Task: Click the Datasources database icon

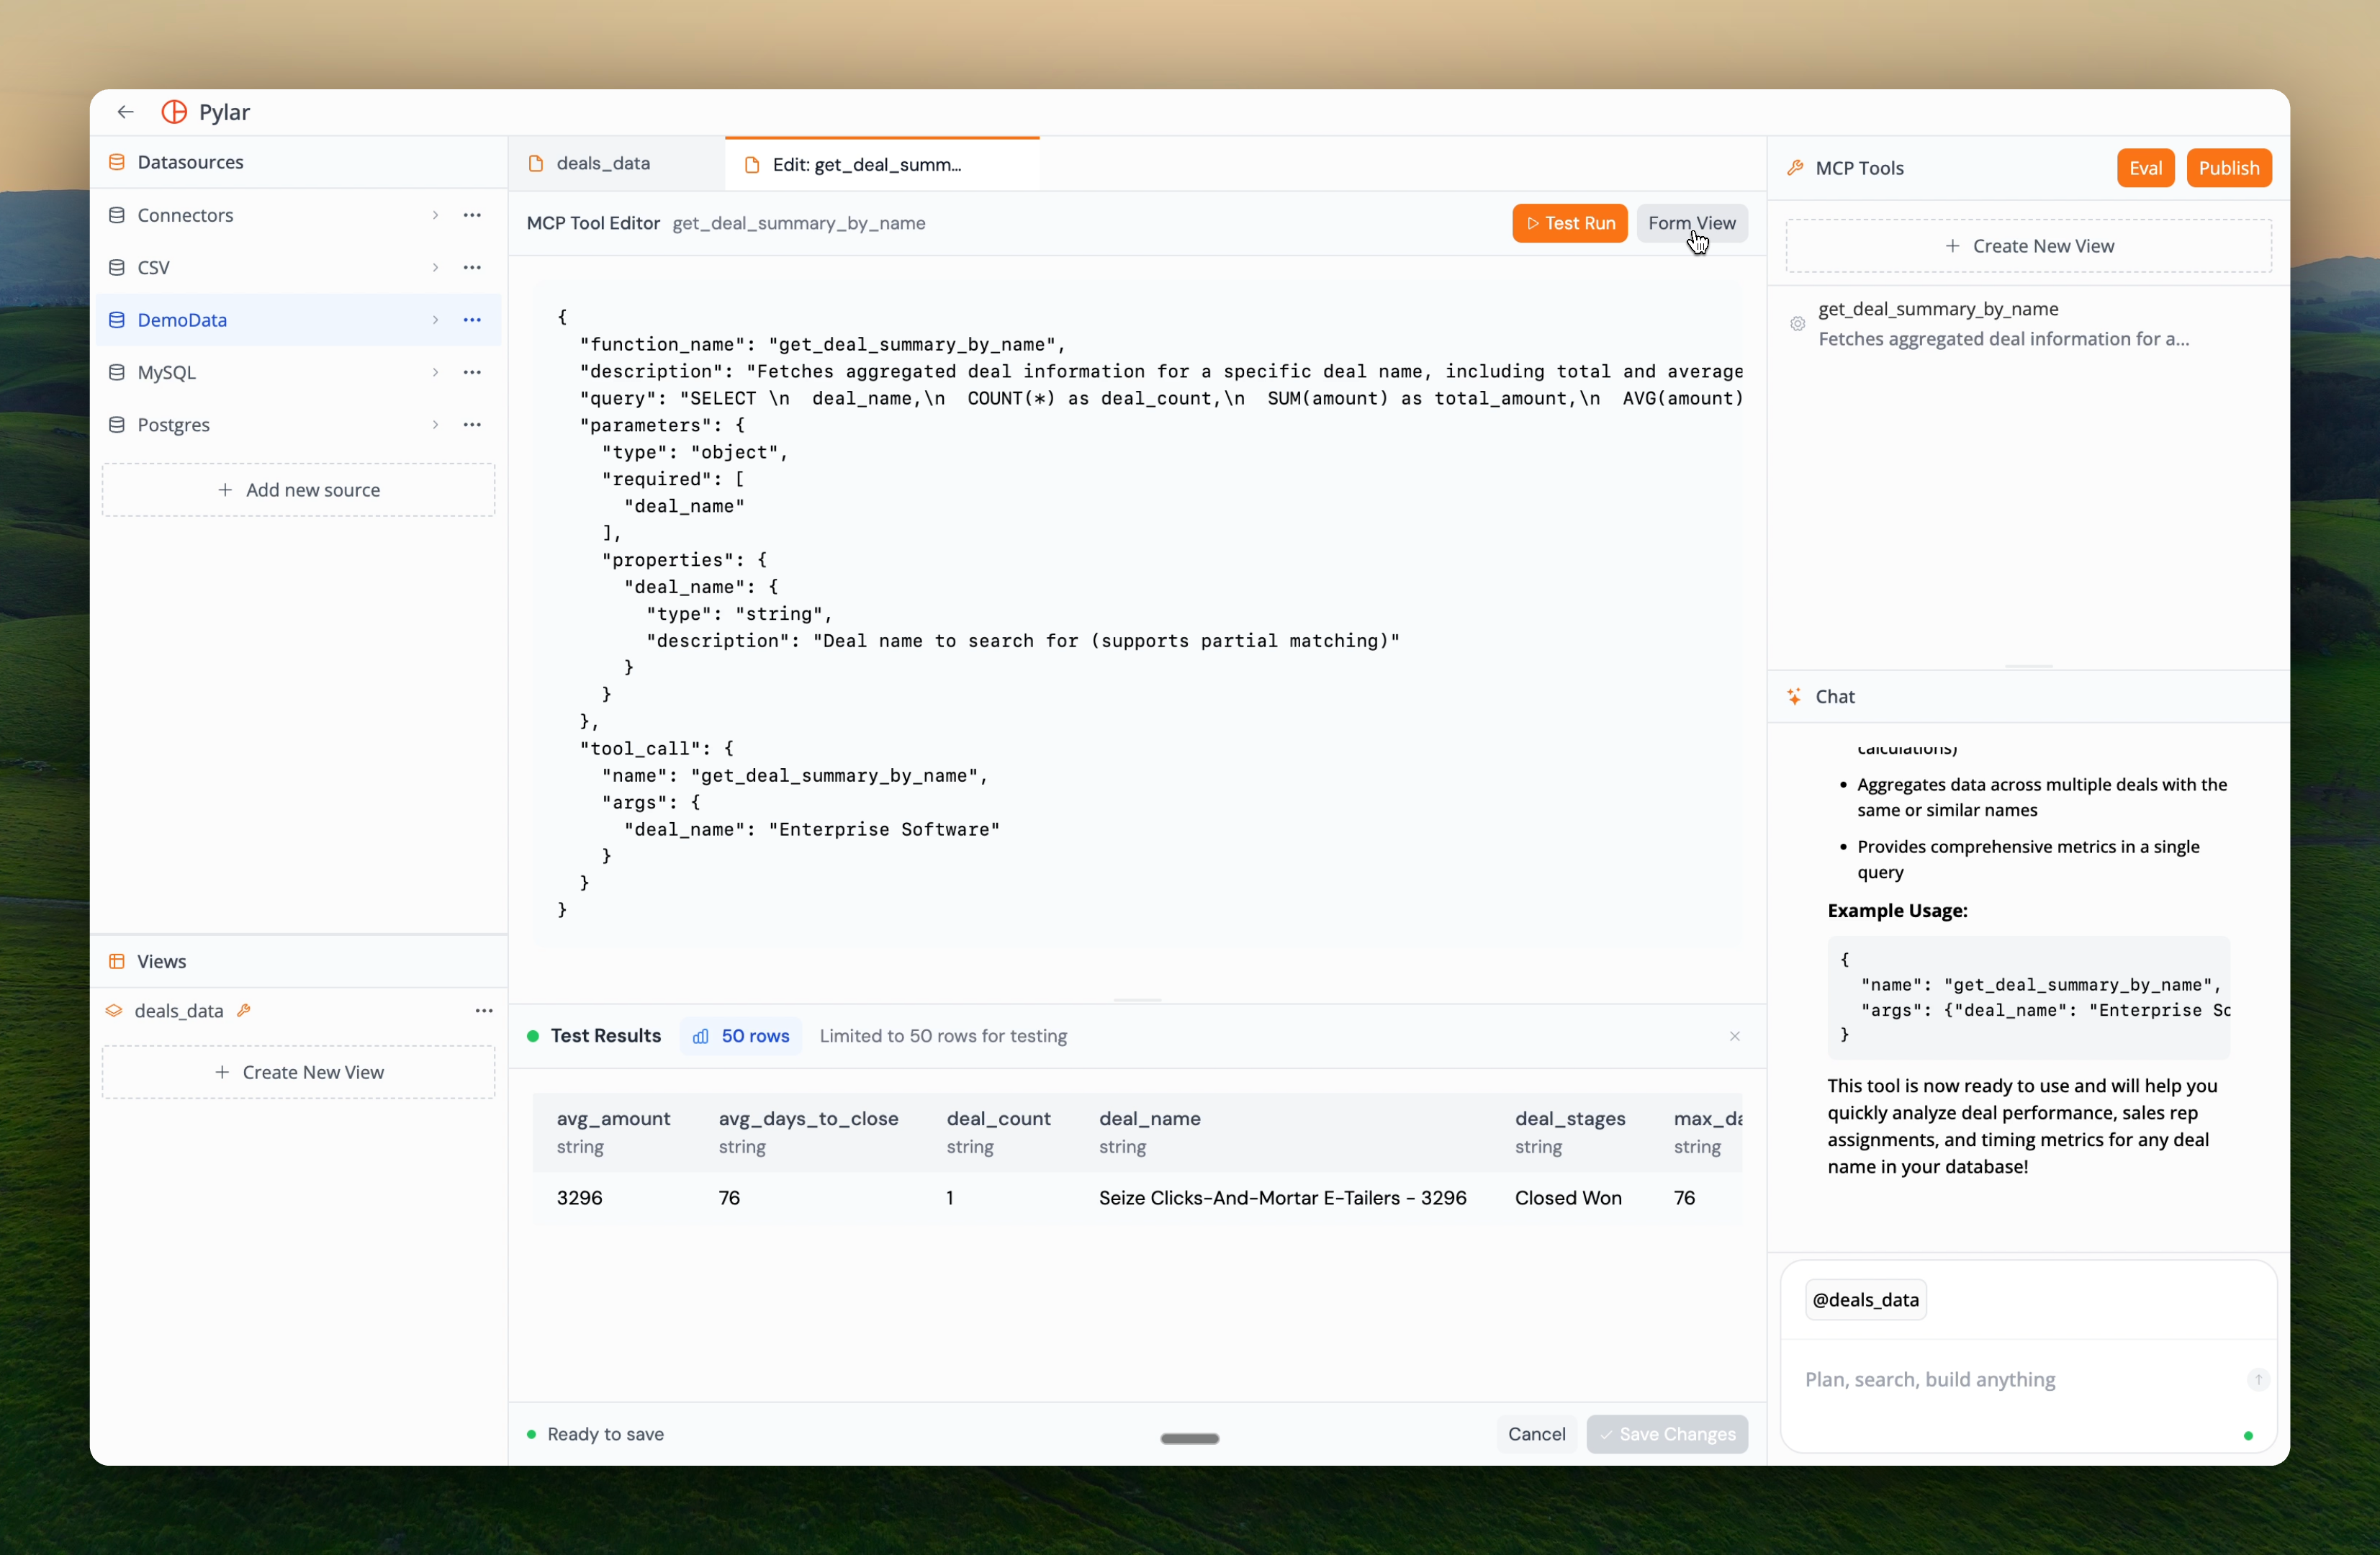Action: (116, 161)
